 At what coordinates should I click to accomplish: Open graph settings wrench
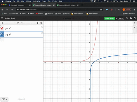pos(135,23)
